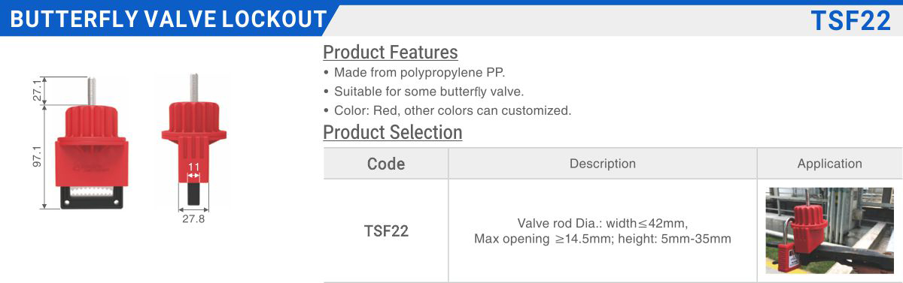Click the polypropylene PP feature bullet

pos(415,73)
